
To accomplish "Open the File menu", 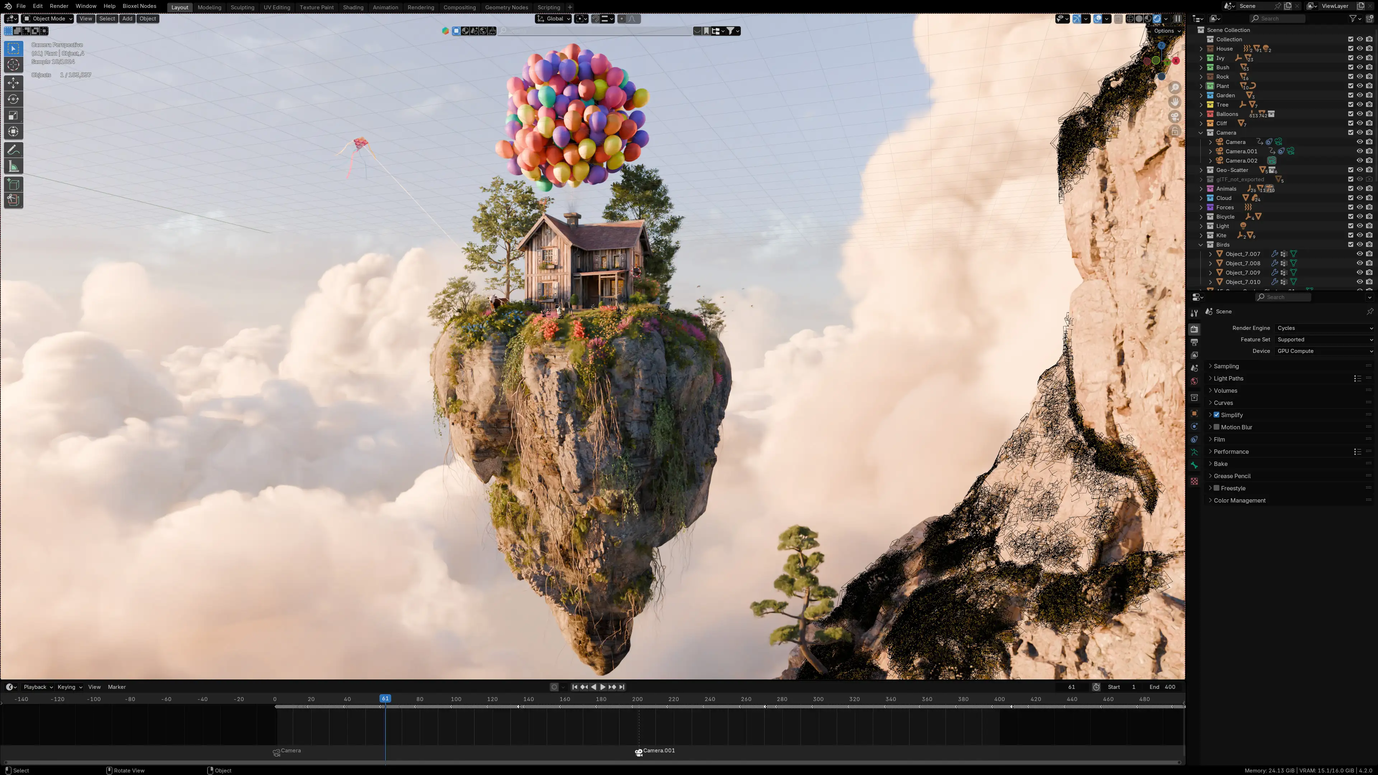I will click(21, 6).
